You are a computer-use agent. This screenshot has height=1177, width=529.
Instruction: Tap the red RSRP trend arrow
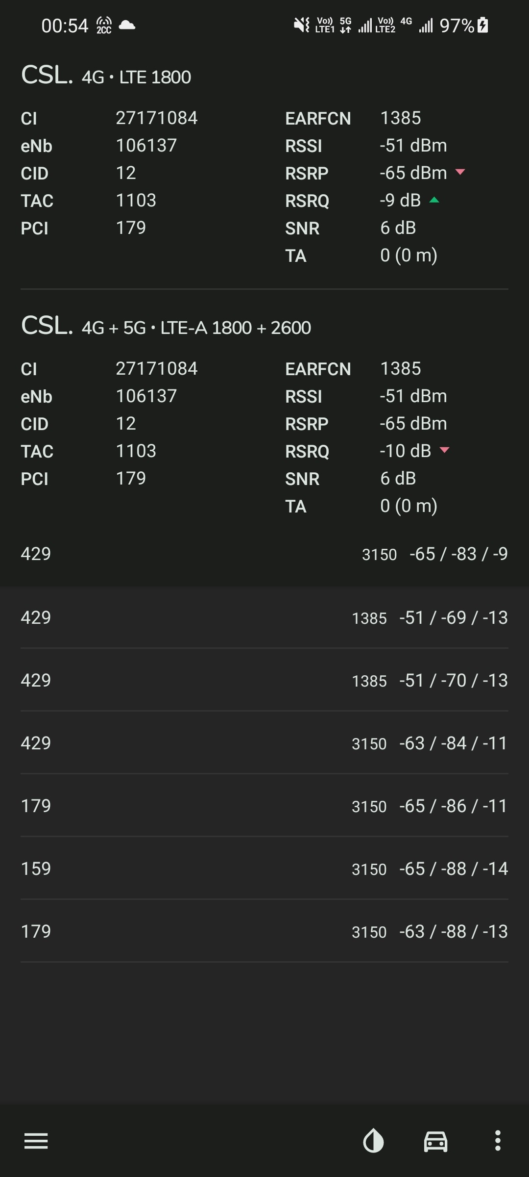pos(460,172)
